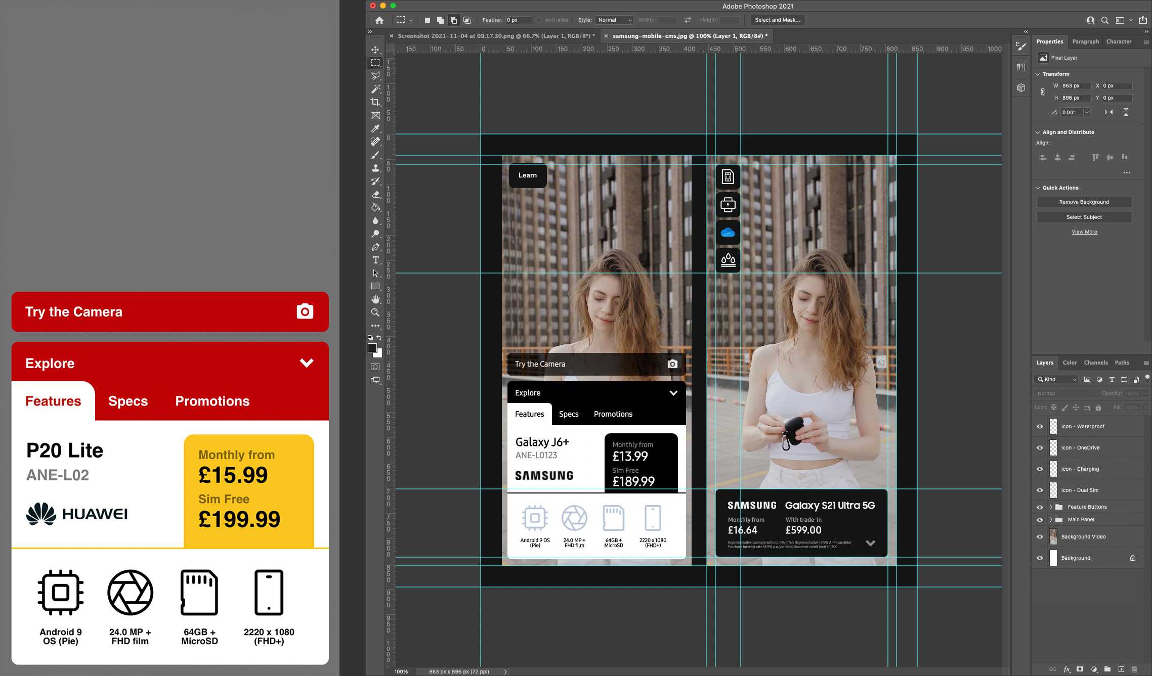Click the Remove Background button
This screenshot has width=1152, height=676.
(x=1084, y=202)
